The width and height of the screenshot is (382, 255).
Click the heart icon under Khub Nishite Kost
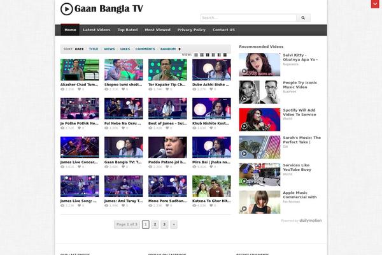pos(211,128)
